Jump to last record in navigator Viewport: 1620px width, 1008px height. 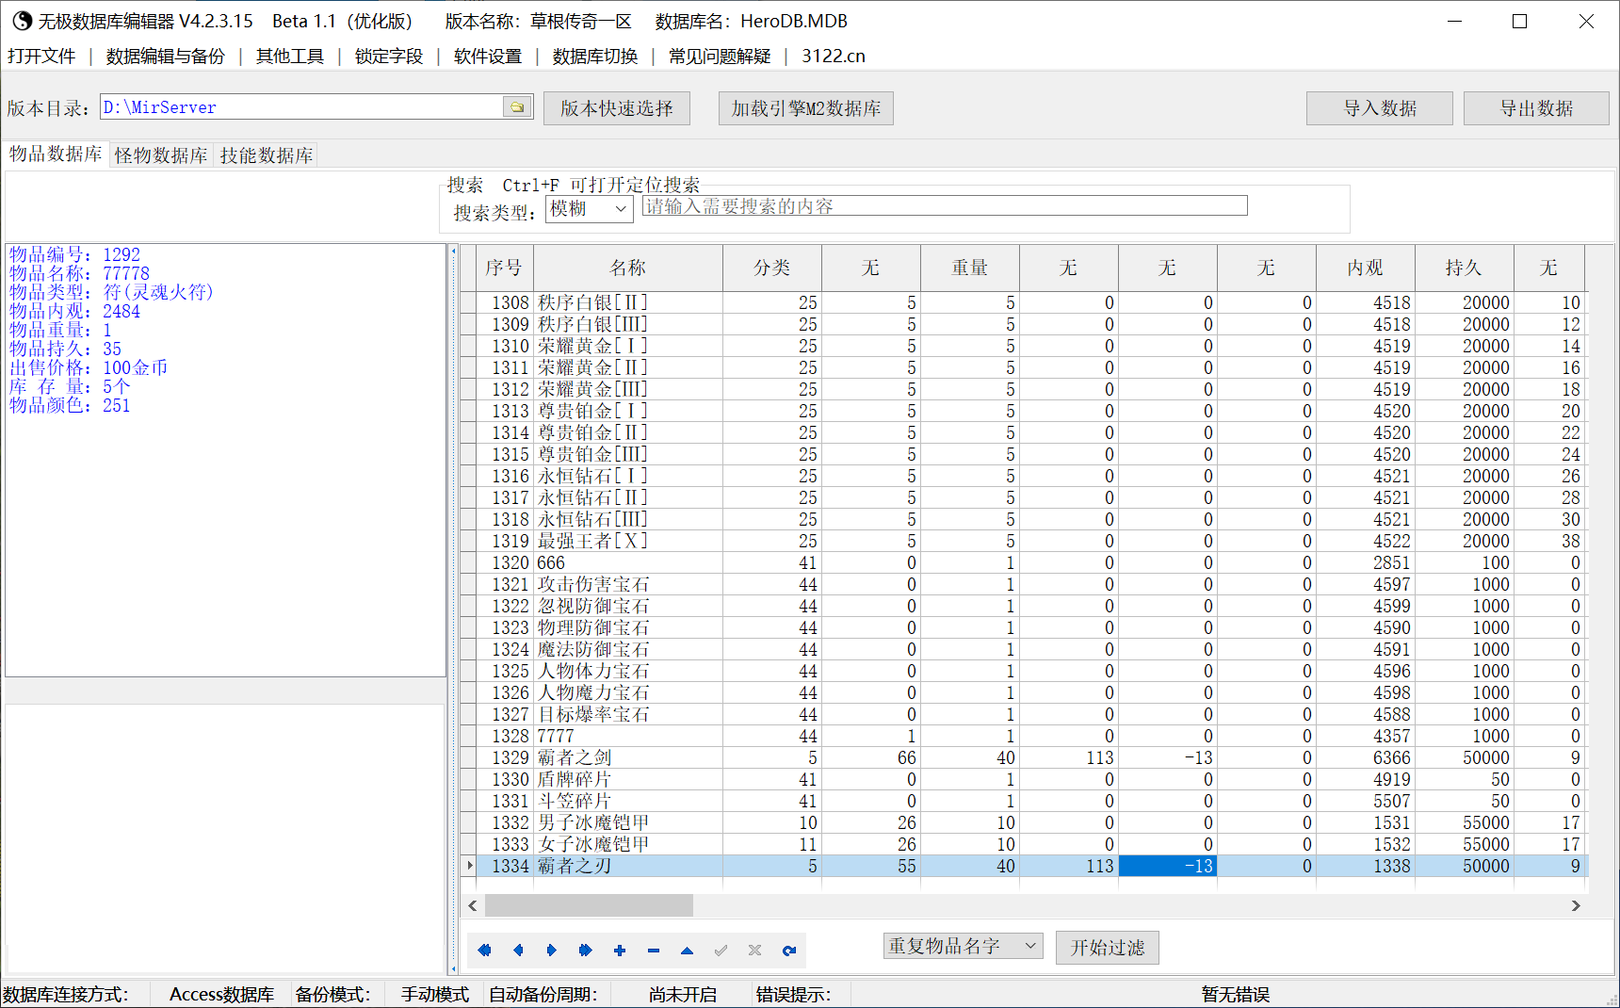[x=586, y=950]
